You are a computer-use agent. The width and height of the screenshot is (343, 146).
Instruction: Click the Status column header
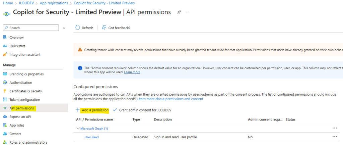point(290,119)
